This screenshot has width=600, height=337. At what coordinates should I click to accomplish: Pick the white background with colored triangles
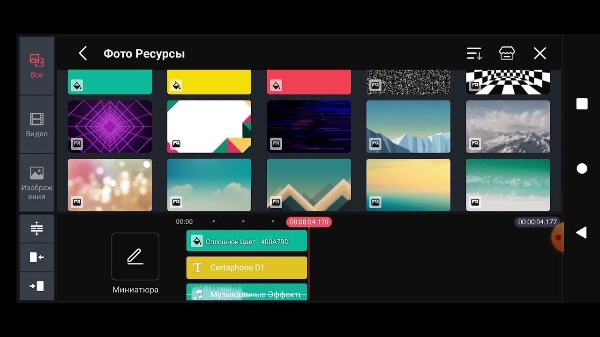[x=209, y=126]
